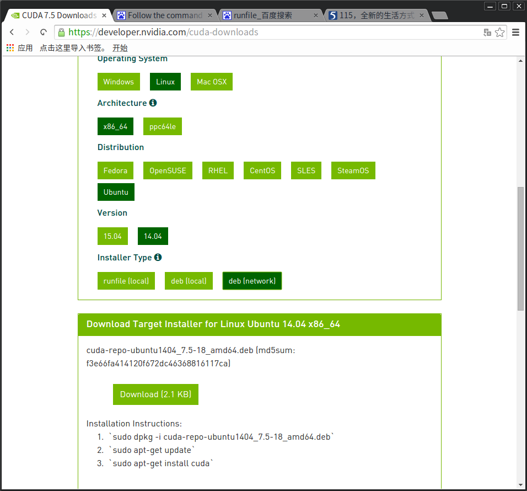Close the CUDA 7.5 Downloads tab
Screen dimensions: 527x491
pyautogui.click(x=104, y=15)
